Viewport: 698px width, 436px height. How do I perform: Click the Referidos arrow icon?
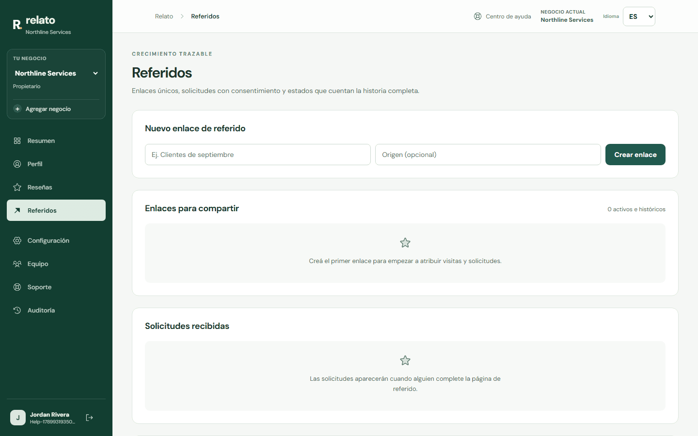pos(17,210)
